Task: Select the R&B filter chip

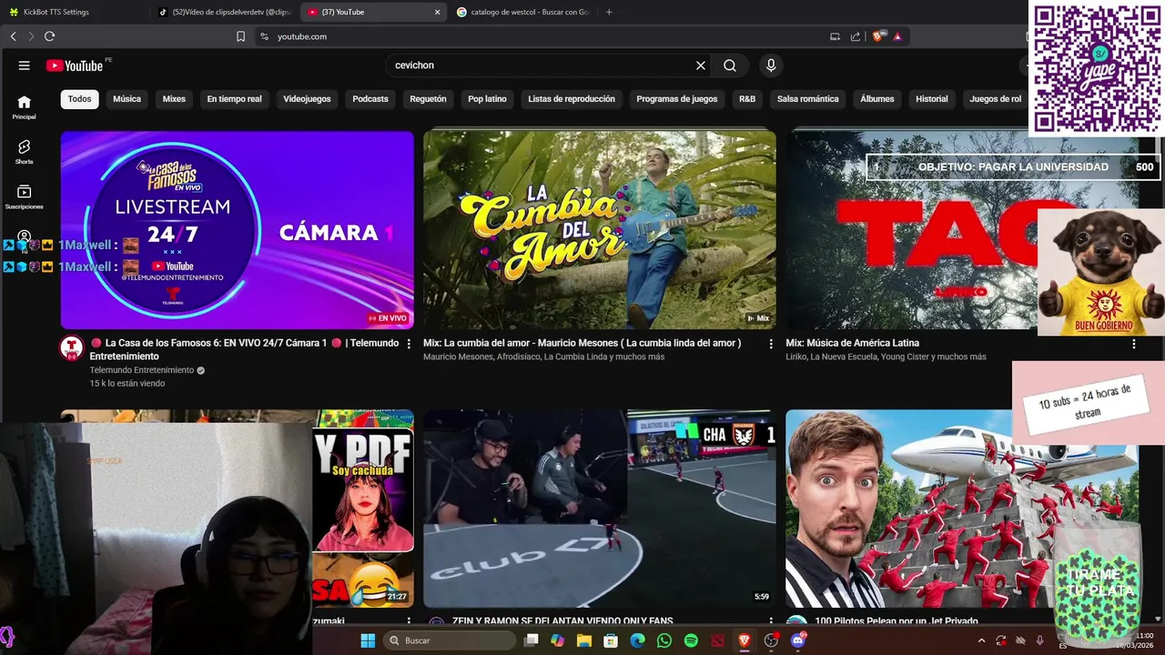Action: tap(747, 98)
